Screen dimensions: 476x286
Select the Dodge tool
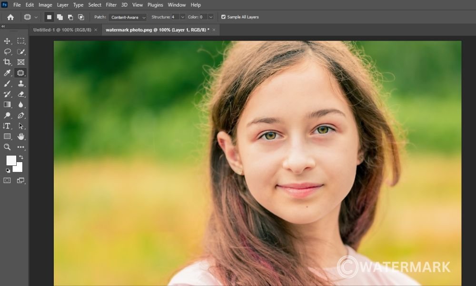pos(7,115)
